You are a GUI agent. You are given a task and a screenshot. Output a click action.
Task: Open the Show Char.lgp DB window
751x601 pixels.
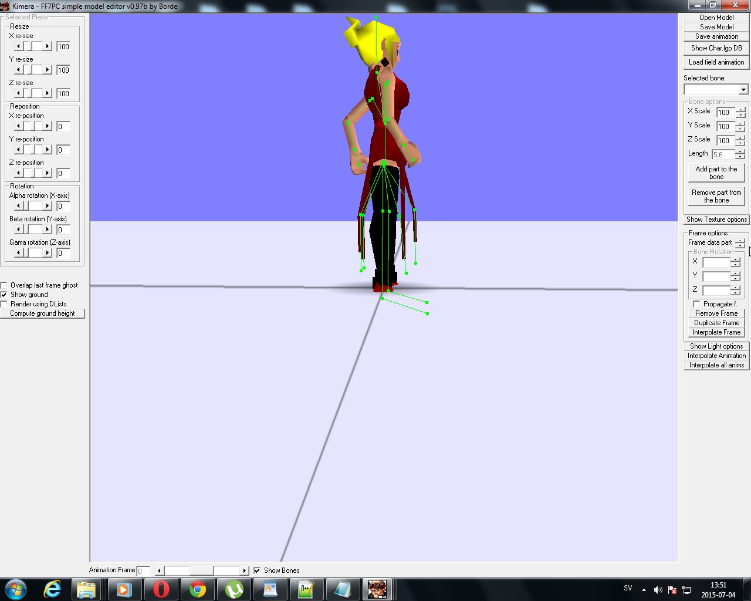(716, 48)
